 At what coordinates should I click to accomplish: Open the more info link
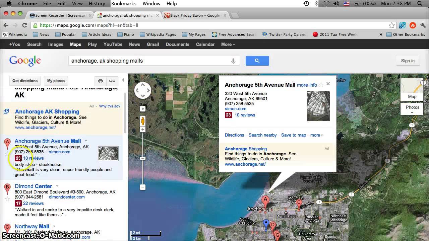(x=307, y=85)
